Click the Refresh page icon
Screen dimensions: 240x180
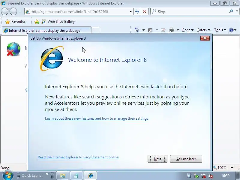[x=137, y=12]
